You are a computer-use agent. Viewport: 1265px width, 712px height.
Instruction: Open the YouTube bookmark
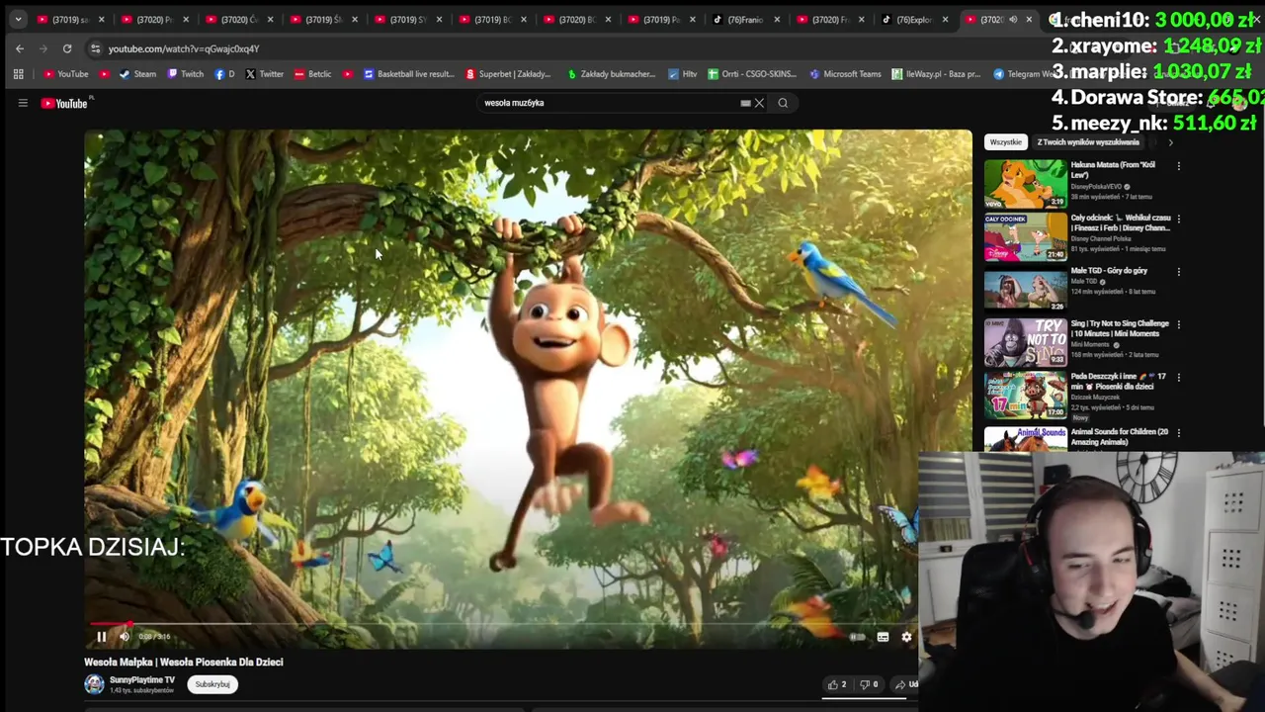tap(65, 74)
